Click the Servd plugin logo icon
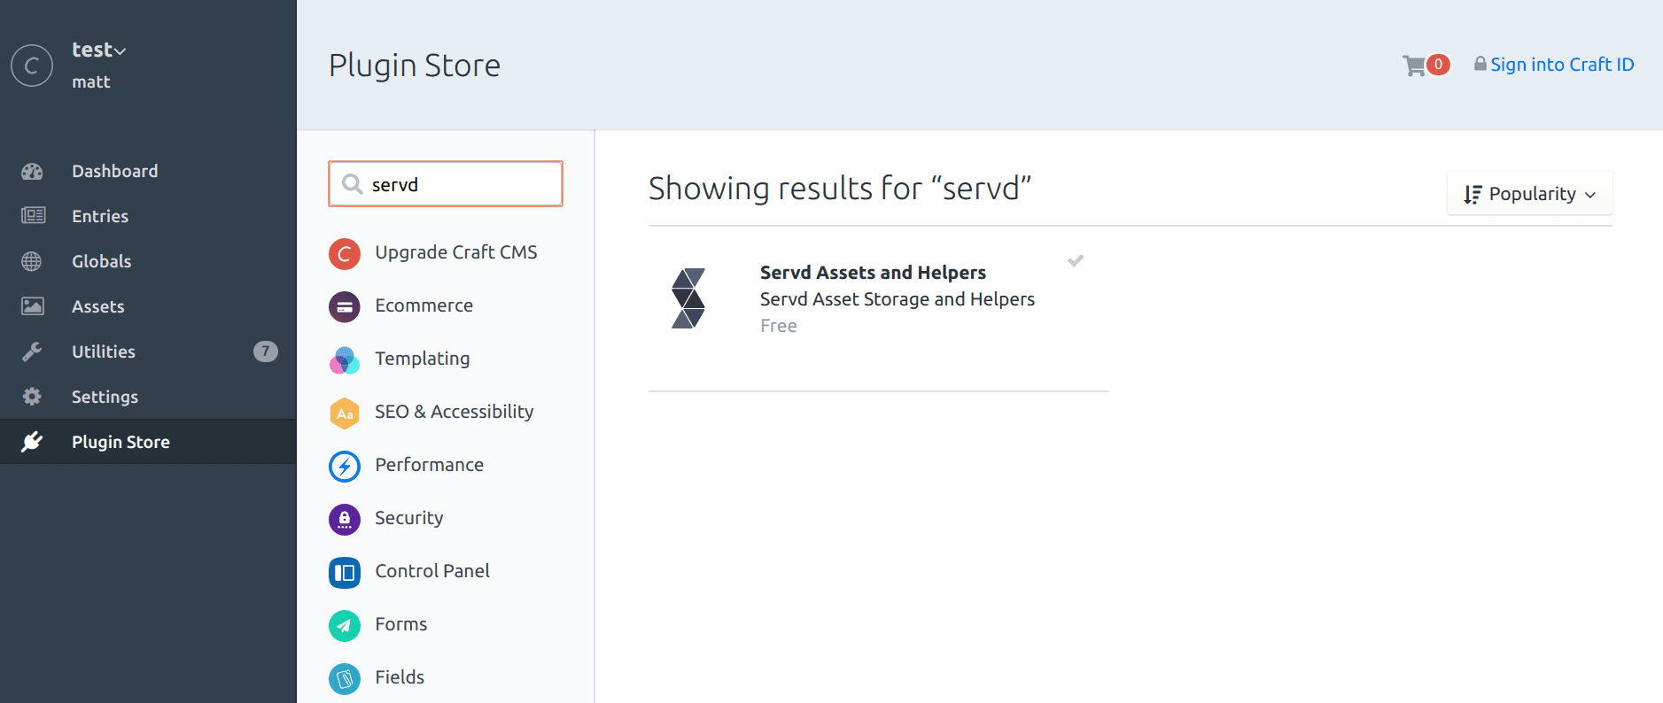 coord(688,298)
